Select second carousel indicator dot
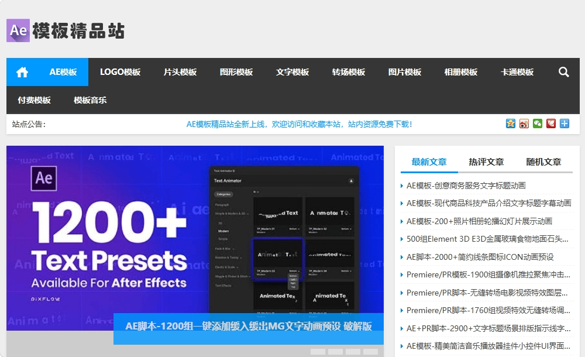Screen dimensions: 585x357 [x=335, y=352]
